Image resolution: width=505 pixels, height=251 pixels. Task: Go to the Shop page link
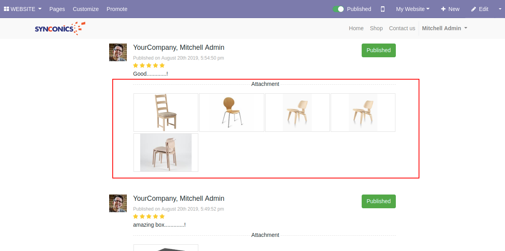[376, 28]
